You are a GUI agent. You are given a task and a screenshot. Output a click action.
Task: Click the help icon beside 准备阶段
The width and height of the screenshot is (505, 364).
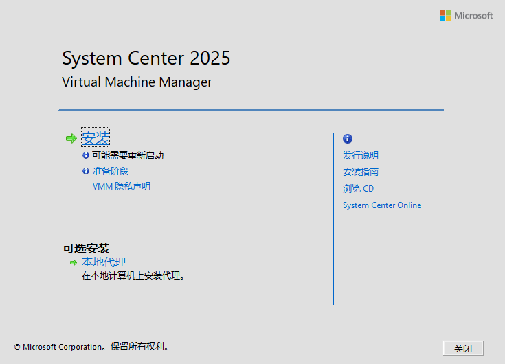click(x=86, y=172)
